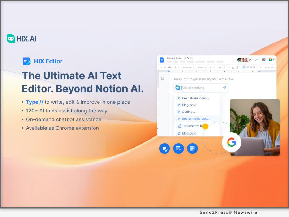Toggle italic formatting in the toolbar
The image size is (289, 217).
[x=224, y=68]
